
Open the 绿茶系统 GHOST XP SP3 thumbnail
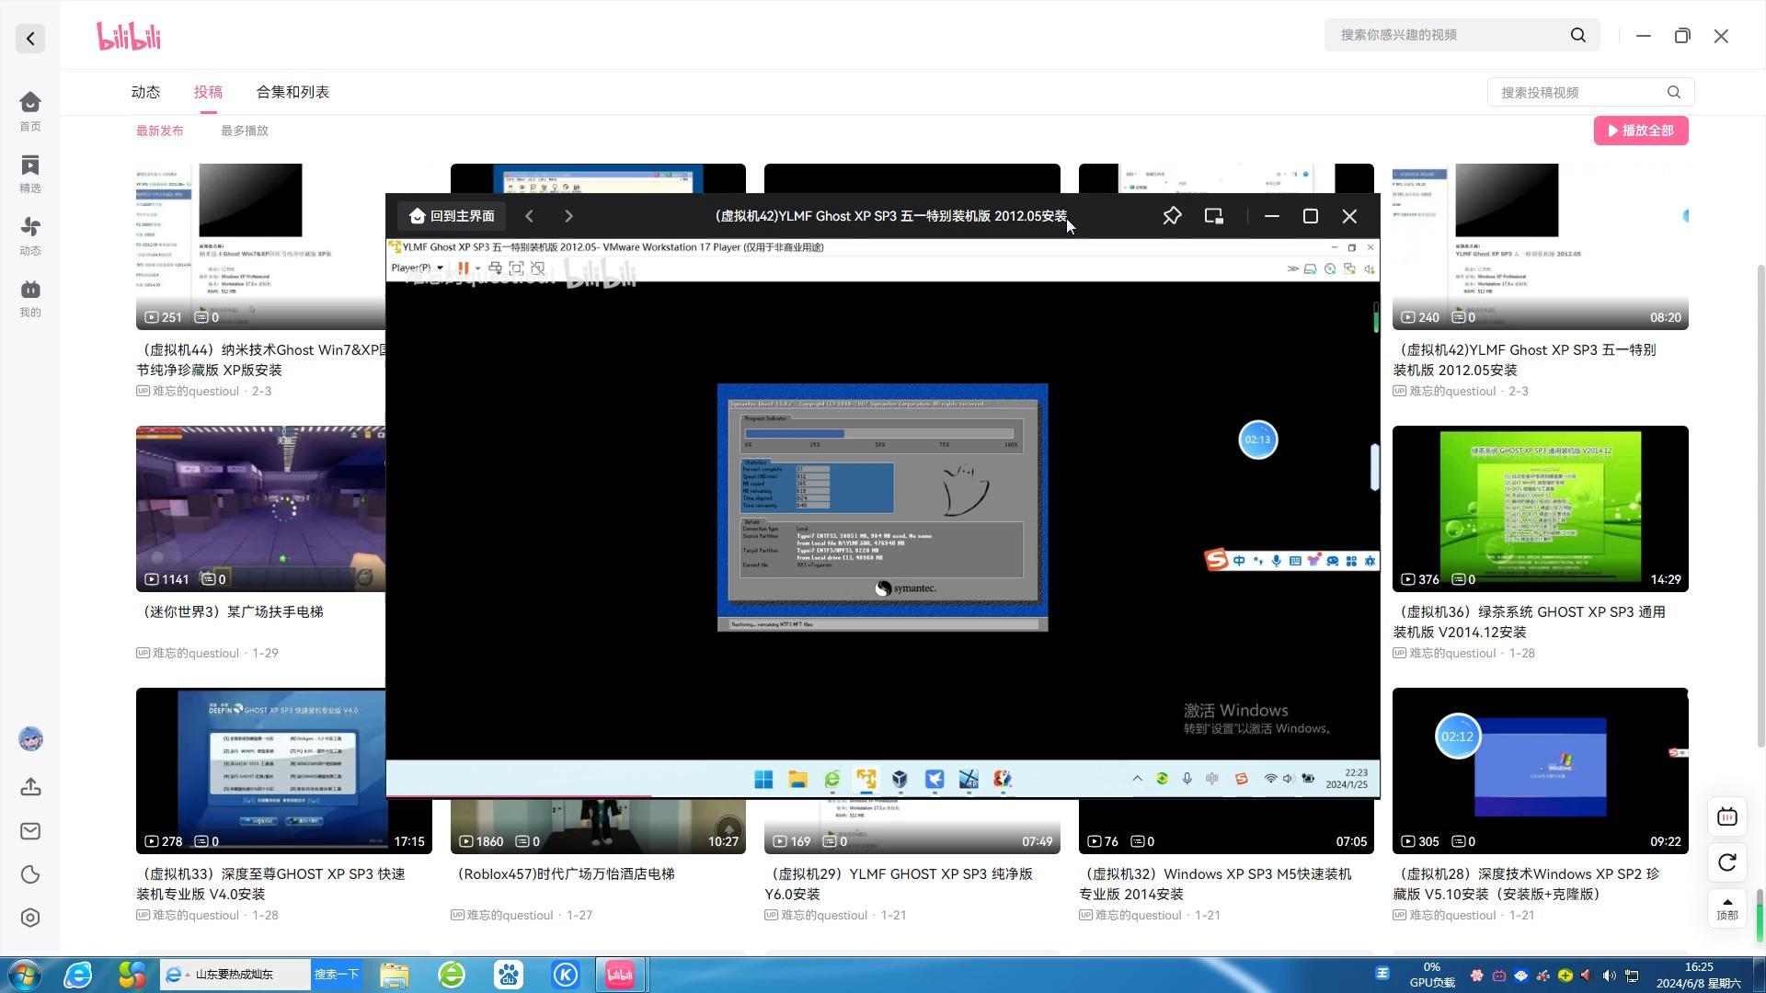point(1541,508)
